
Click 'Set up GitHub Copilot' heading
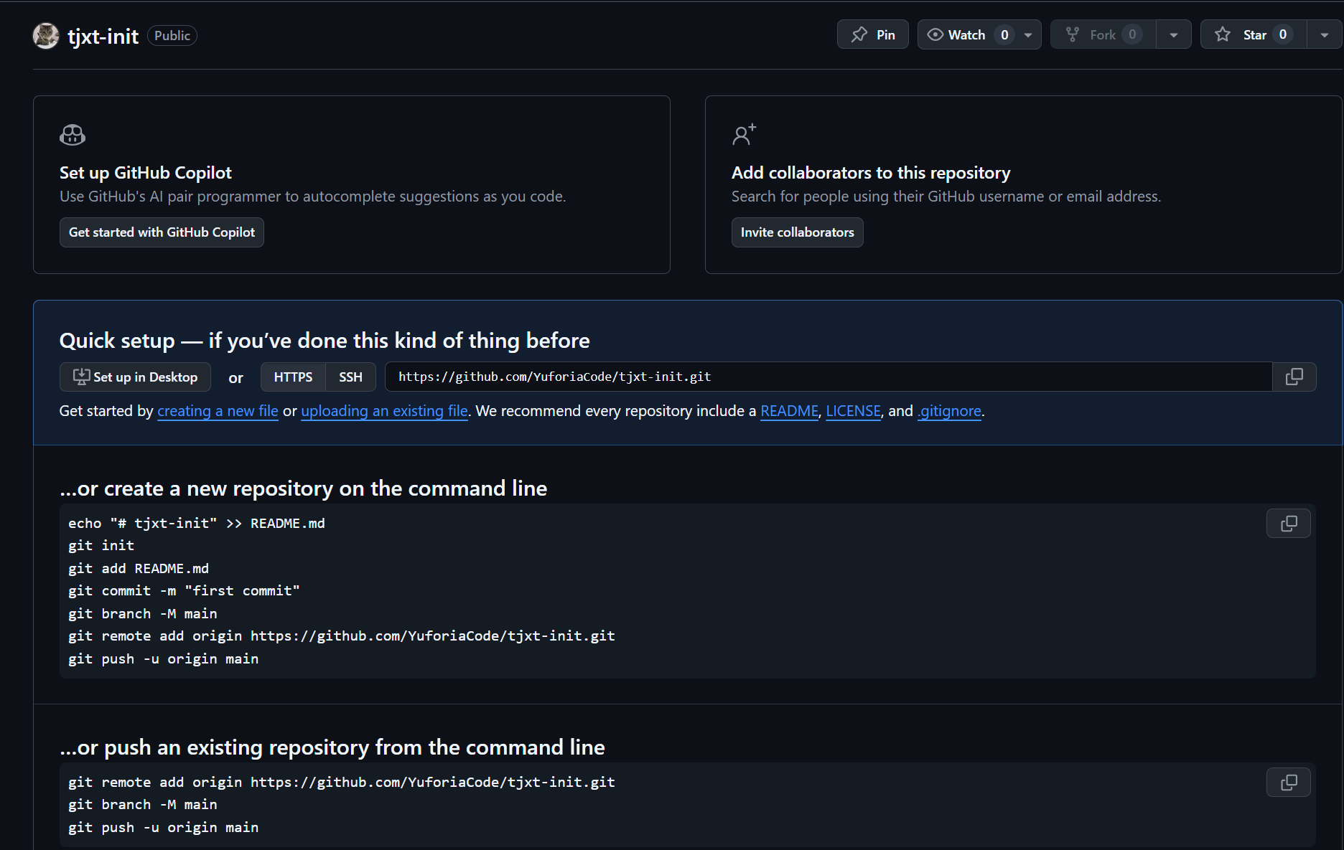pos(146,173)
